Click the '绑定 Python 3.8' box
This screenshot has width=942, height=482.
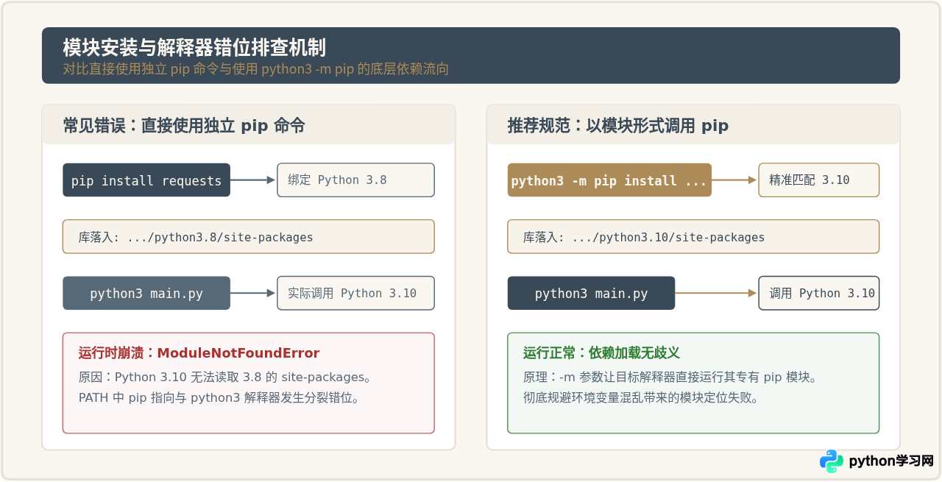[x=356, y=180]
